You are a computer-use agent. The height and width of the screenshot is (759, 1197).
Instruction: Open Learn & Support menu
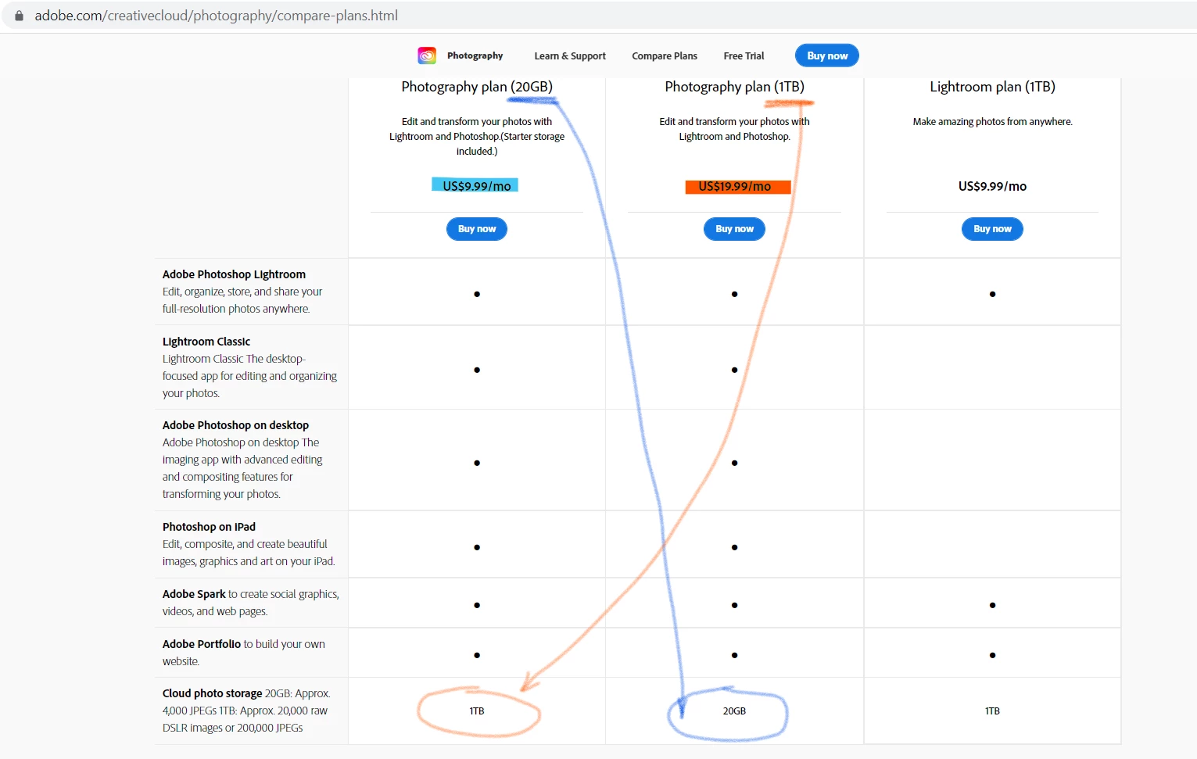[x=570, y=56]
